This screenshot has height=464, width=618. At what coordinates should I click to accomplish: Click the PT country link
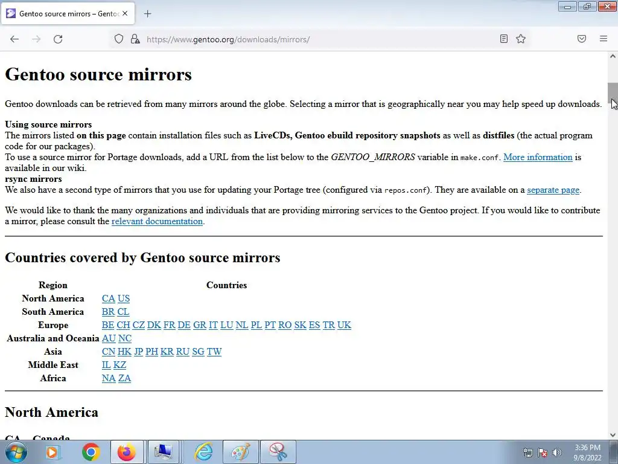point(270,325)
